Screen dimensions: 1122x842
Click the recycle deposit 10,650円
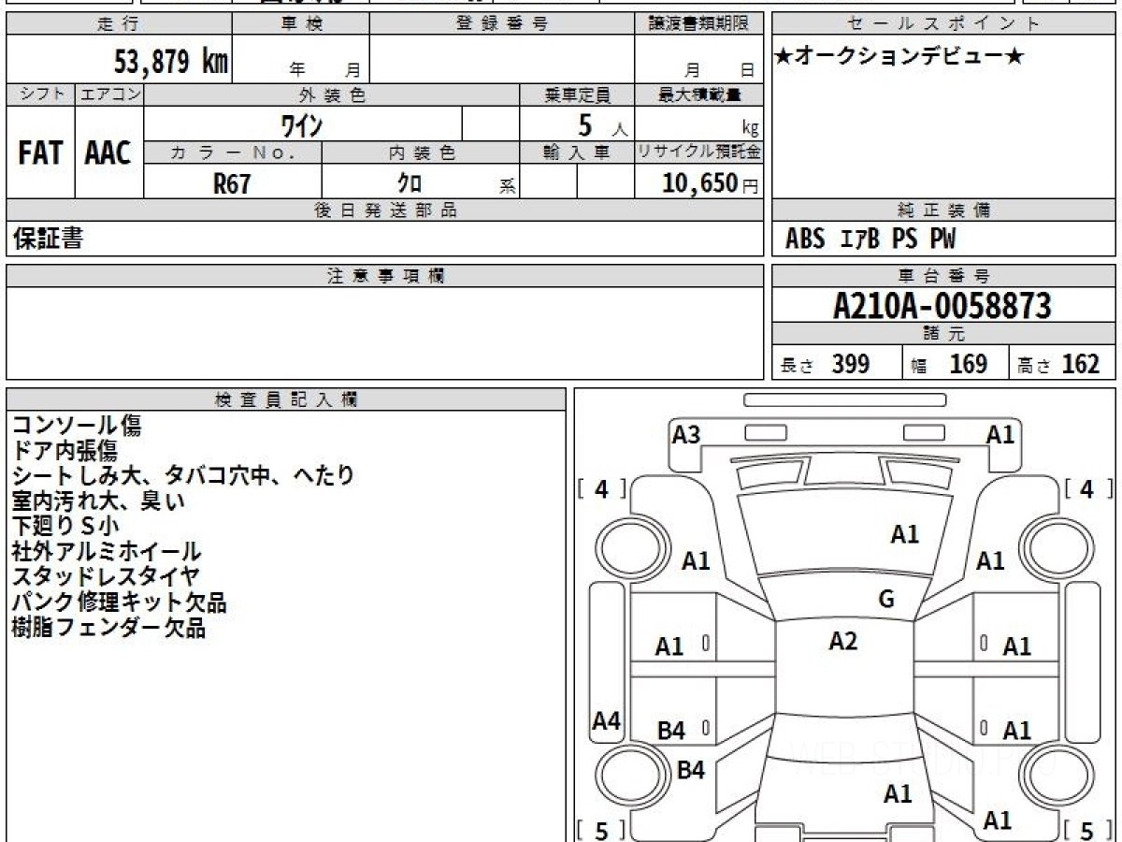(x=711, y=183)
